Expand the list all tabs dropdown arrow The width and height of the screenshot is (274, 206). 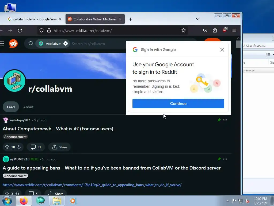198,19
